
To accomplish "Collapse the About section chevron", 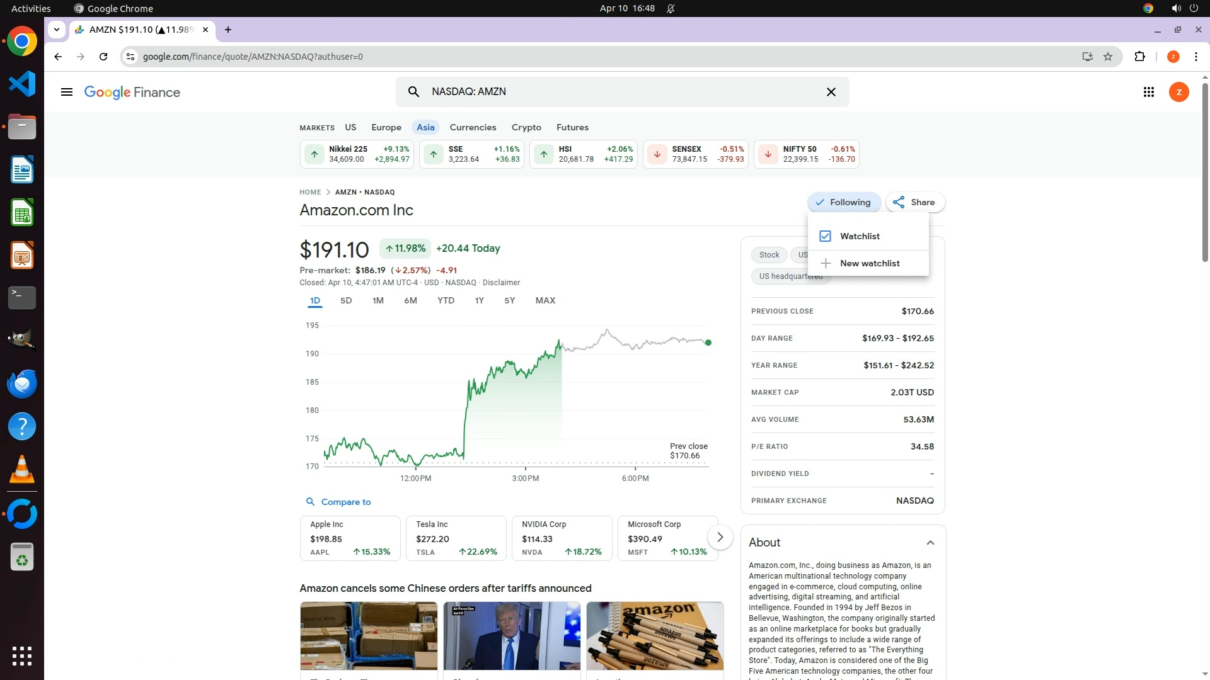I will pyautogui.click(x=930, y=543).
